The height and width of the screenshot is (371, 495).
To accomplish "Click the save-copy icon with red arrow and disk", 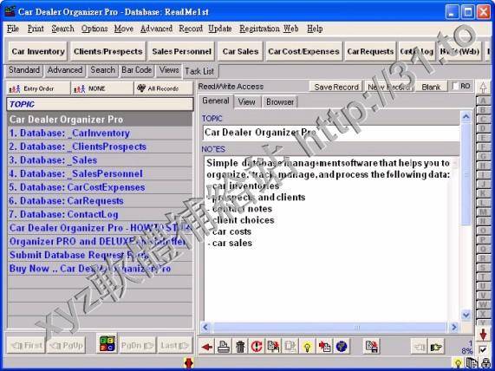I will (x=372, y=347).
